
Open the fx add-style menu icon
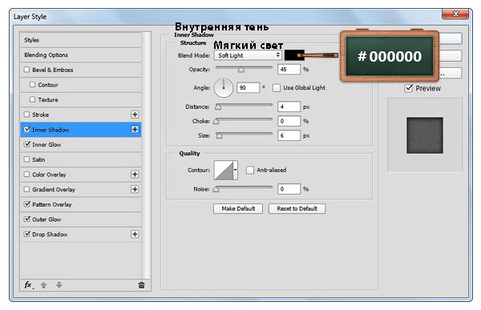click(29, 285)
